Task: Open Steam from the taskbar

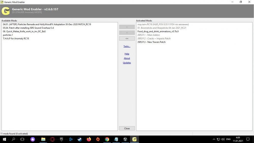Action: click(x=80, y=139)
